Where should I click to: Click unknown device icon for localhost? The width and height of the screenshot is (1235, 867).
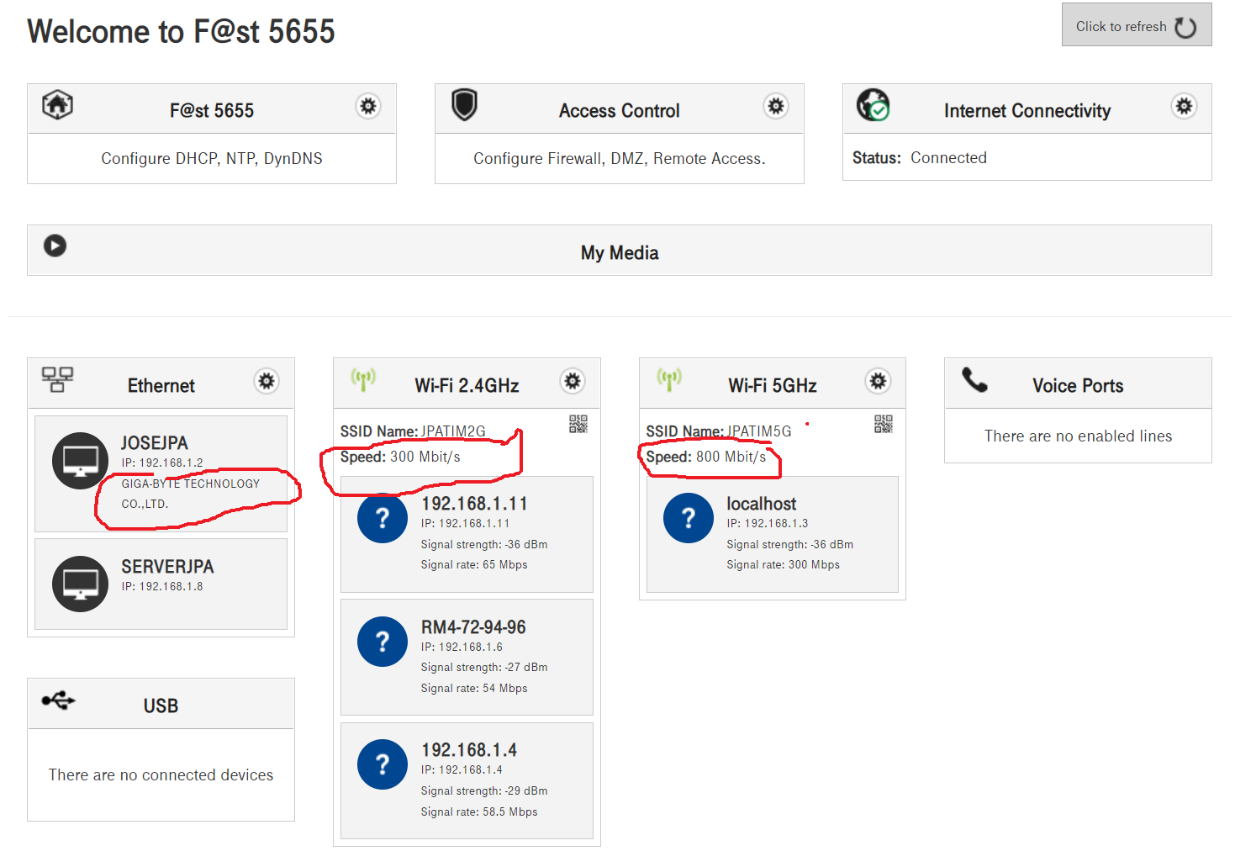point(689,518)
